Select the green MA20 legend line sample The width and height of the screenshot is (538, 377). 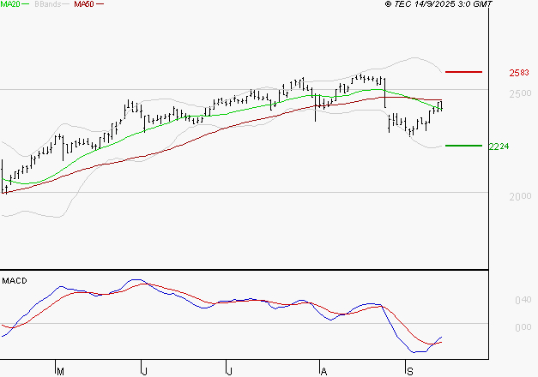pyautogui.click(x=27, y=4)
